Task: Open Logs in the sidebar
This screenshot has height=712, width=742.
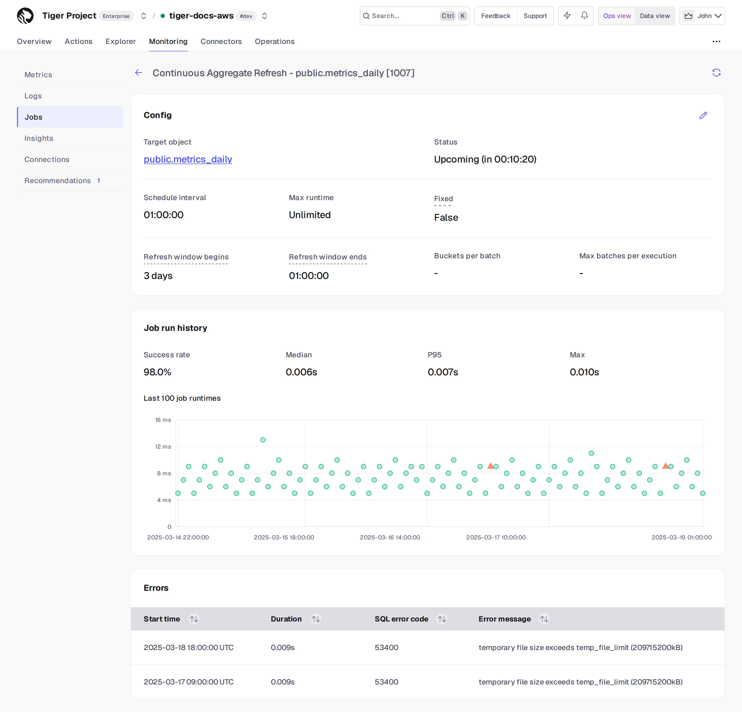Action: (x=70, y=96)
